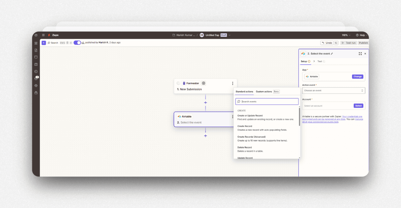This screenshot has width=401, height=208.
Task: Click the Test run button
Action: click(x=348, y=43)
